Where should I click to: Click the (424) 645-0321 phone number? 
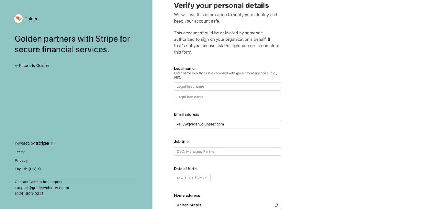tap(29, 193)
